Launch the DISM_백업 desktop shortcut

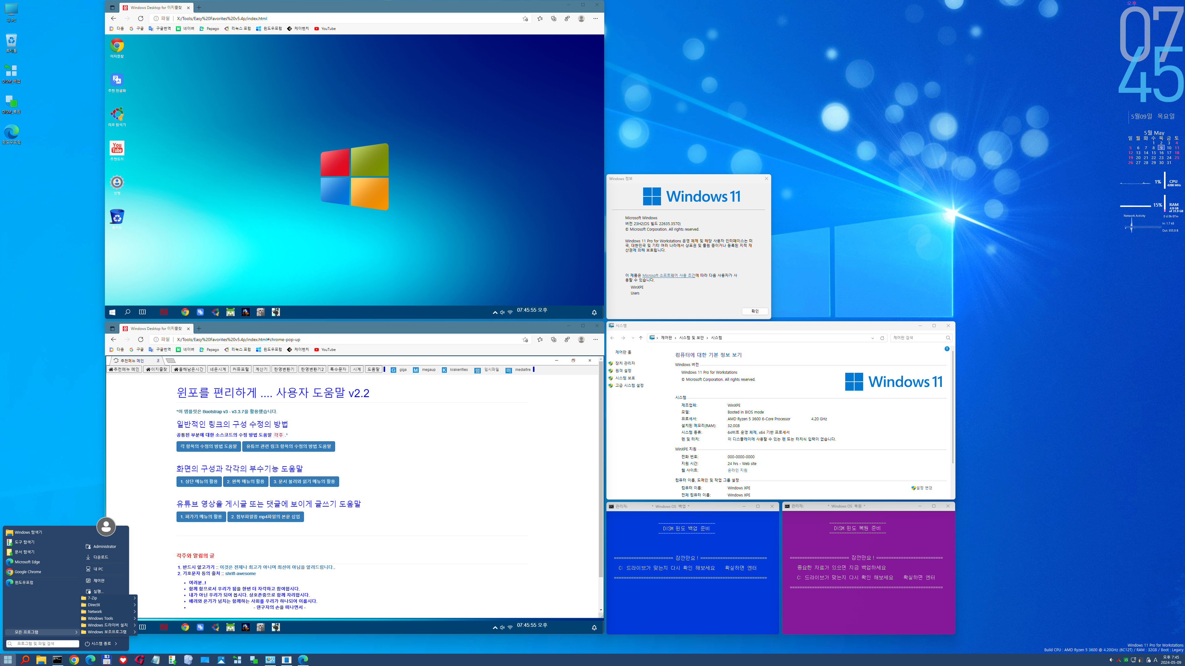click(x=11, y=74)
